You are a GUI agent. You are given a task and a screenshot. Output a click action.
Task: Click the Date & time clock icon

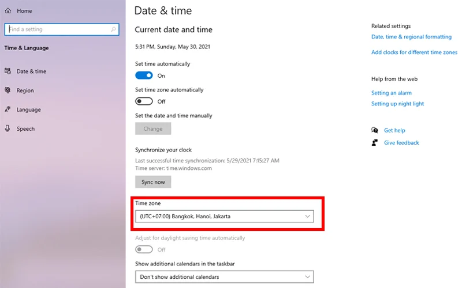pos(8,71)
